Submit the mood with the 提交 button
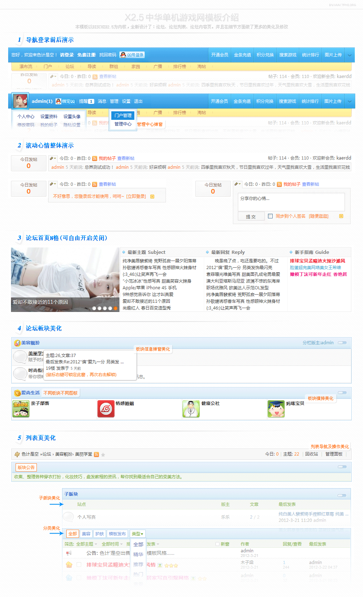This screenshot has height=597, width=363. [x=251, y=217]
